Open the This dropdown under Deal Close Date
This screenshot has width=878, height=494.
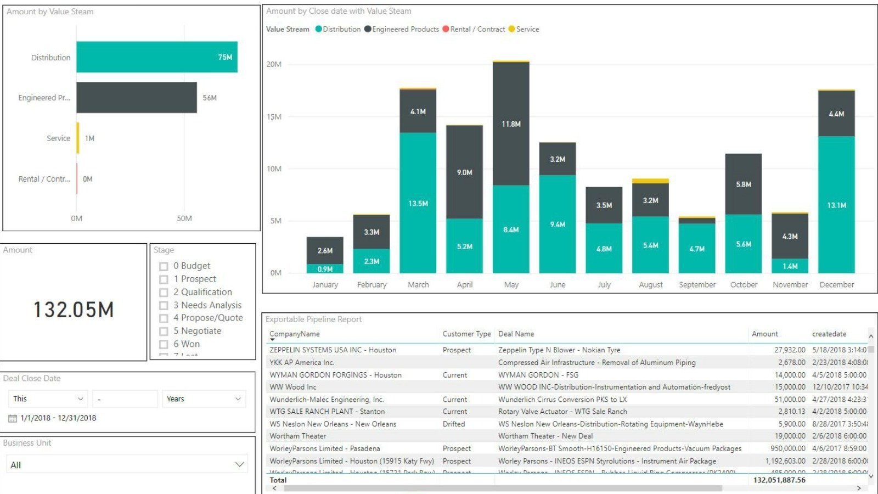tap(48, 398)
